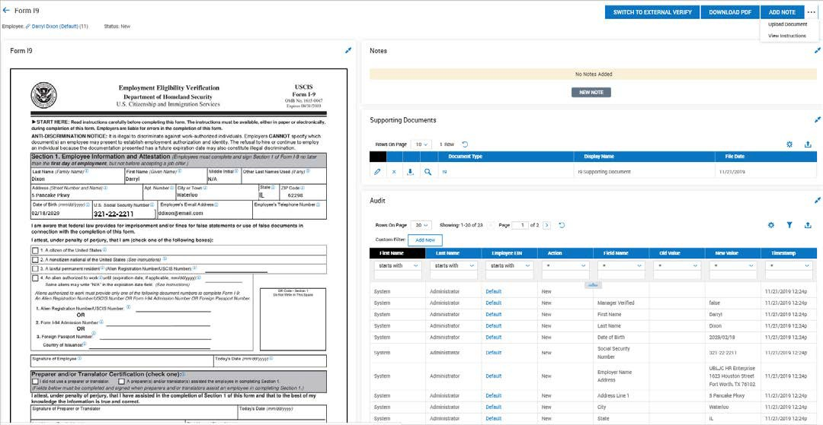Screen dimensions: 823x425
Task: Open Supporting Documents Rows On Page dropdown
Action: coord(421,144)
